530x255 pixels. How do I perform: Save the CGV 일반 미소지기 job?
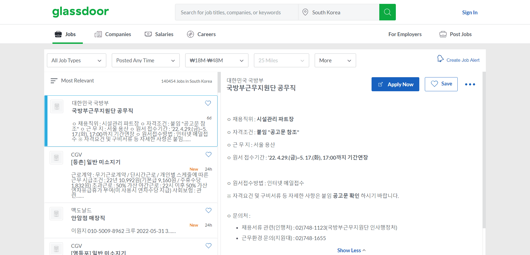tap(208, 154)
